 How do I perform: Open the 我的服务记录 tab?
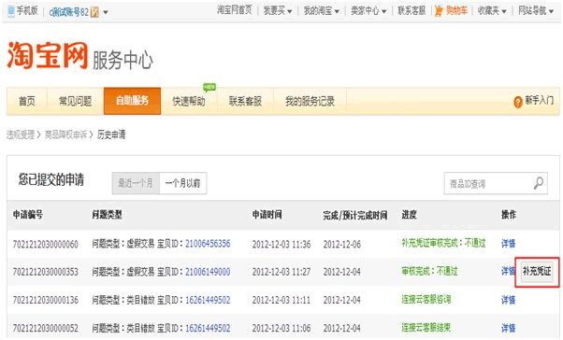(310, 101)
